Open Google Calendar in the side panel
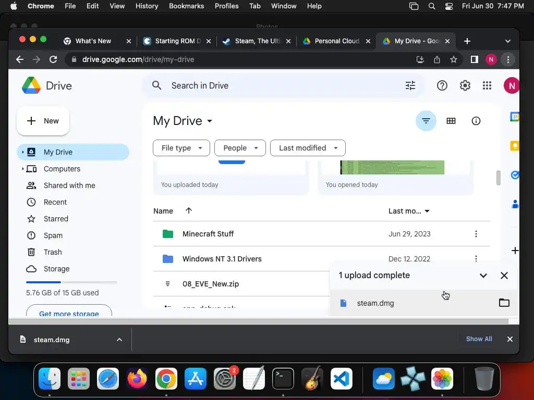Screen dimensions: 534x400 pos(515,117)
